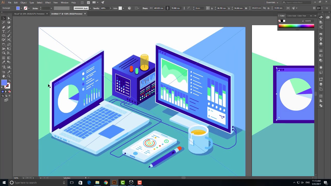Select the Curvature tool

point(9,27)
